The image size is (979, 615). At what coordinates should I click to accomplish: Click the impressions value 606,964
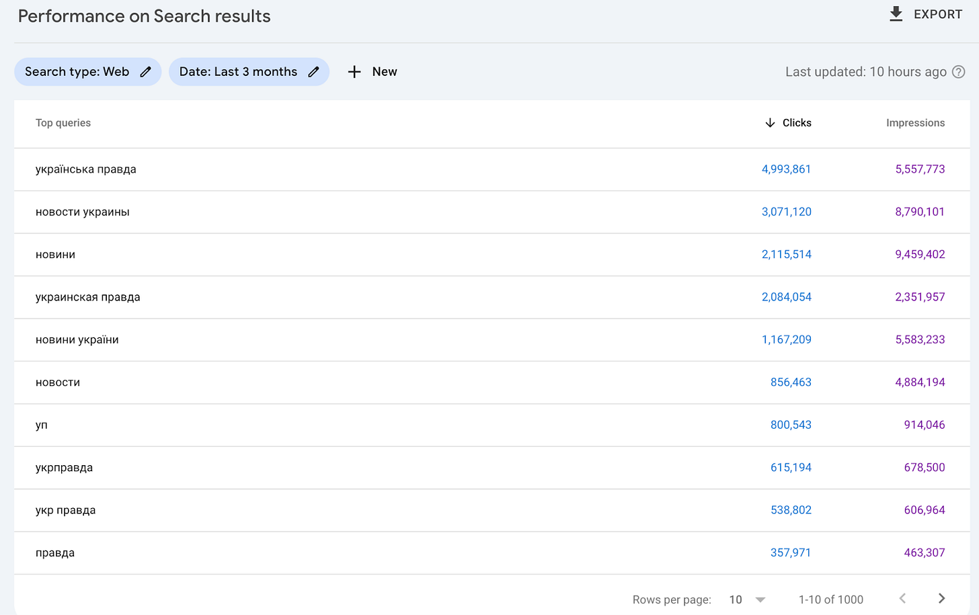(x=925, y=510)
